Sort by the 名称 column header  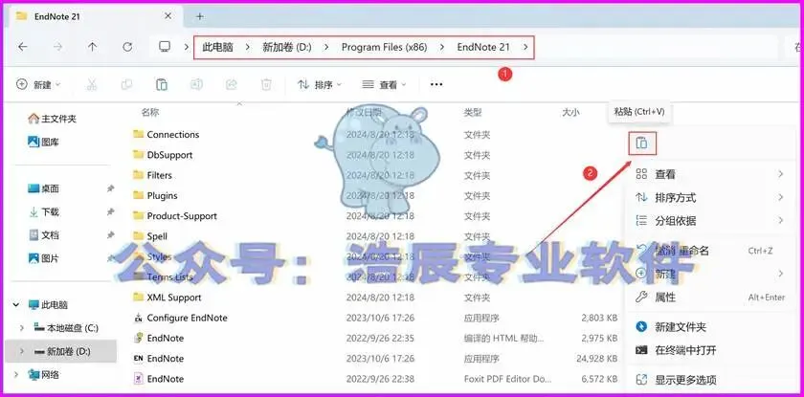pos(150,112)
